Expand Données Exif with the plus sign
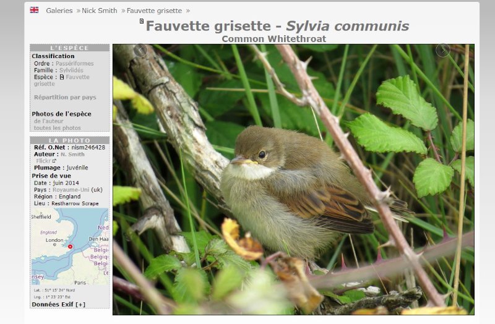This screenshot has width=495, height=324. coord(80,304)
